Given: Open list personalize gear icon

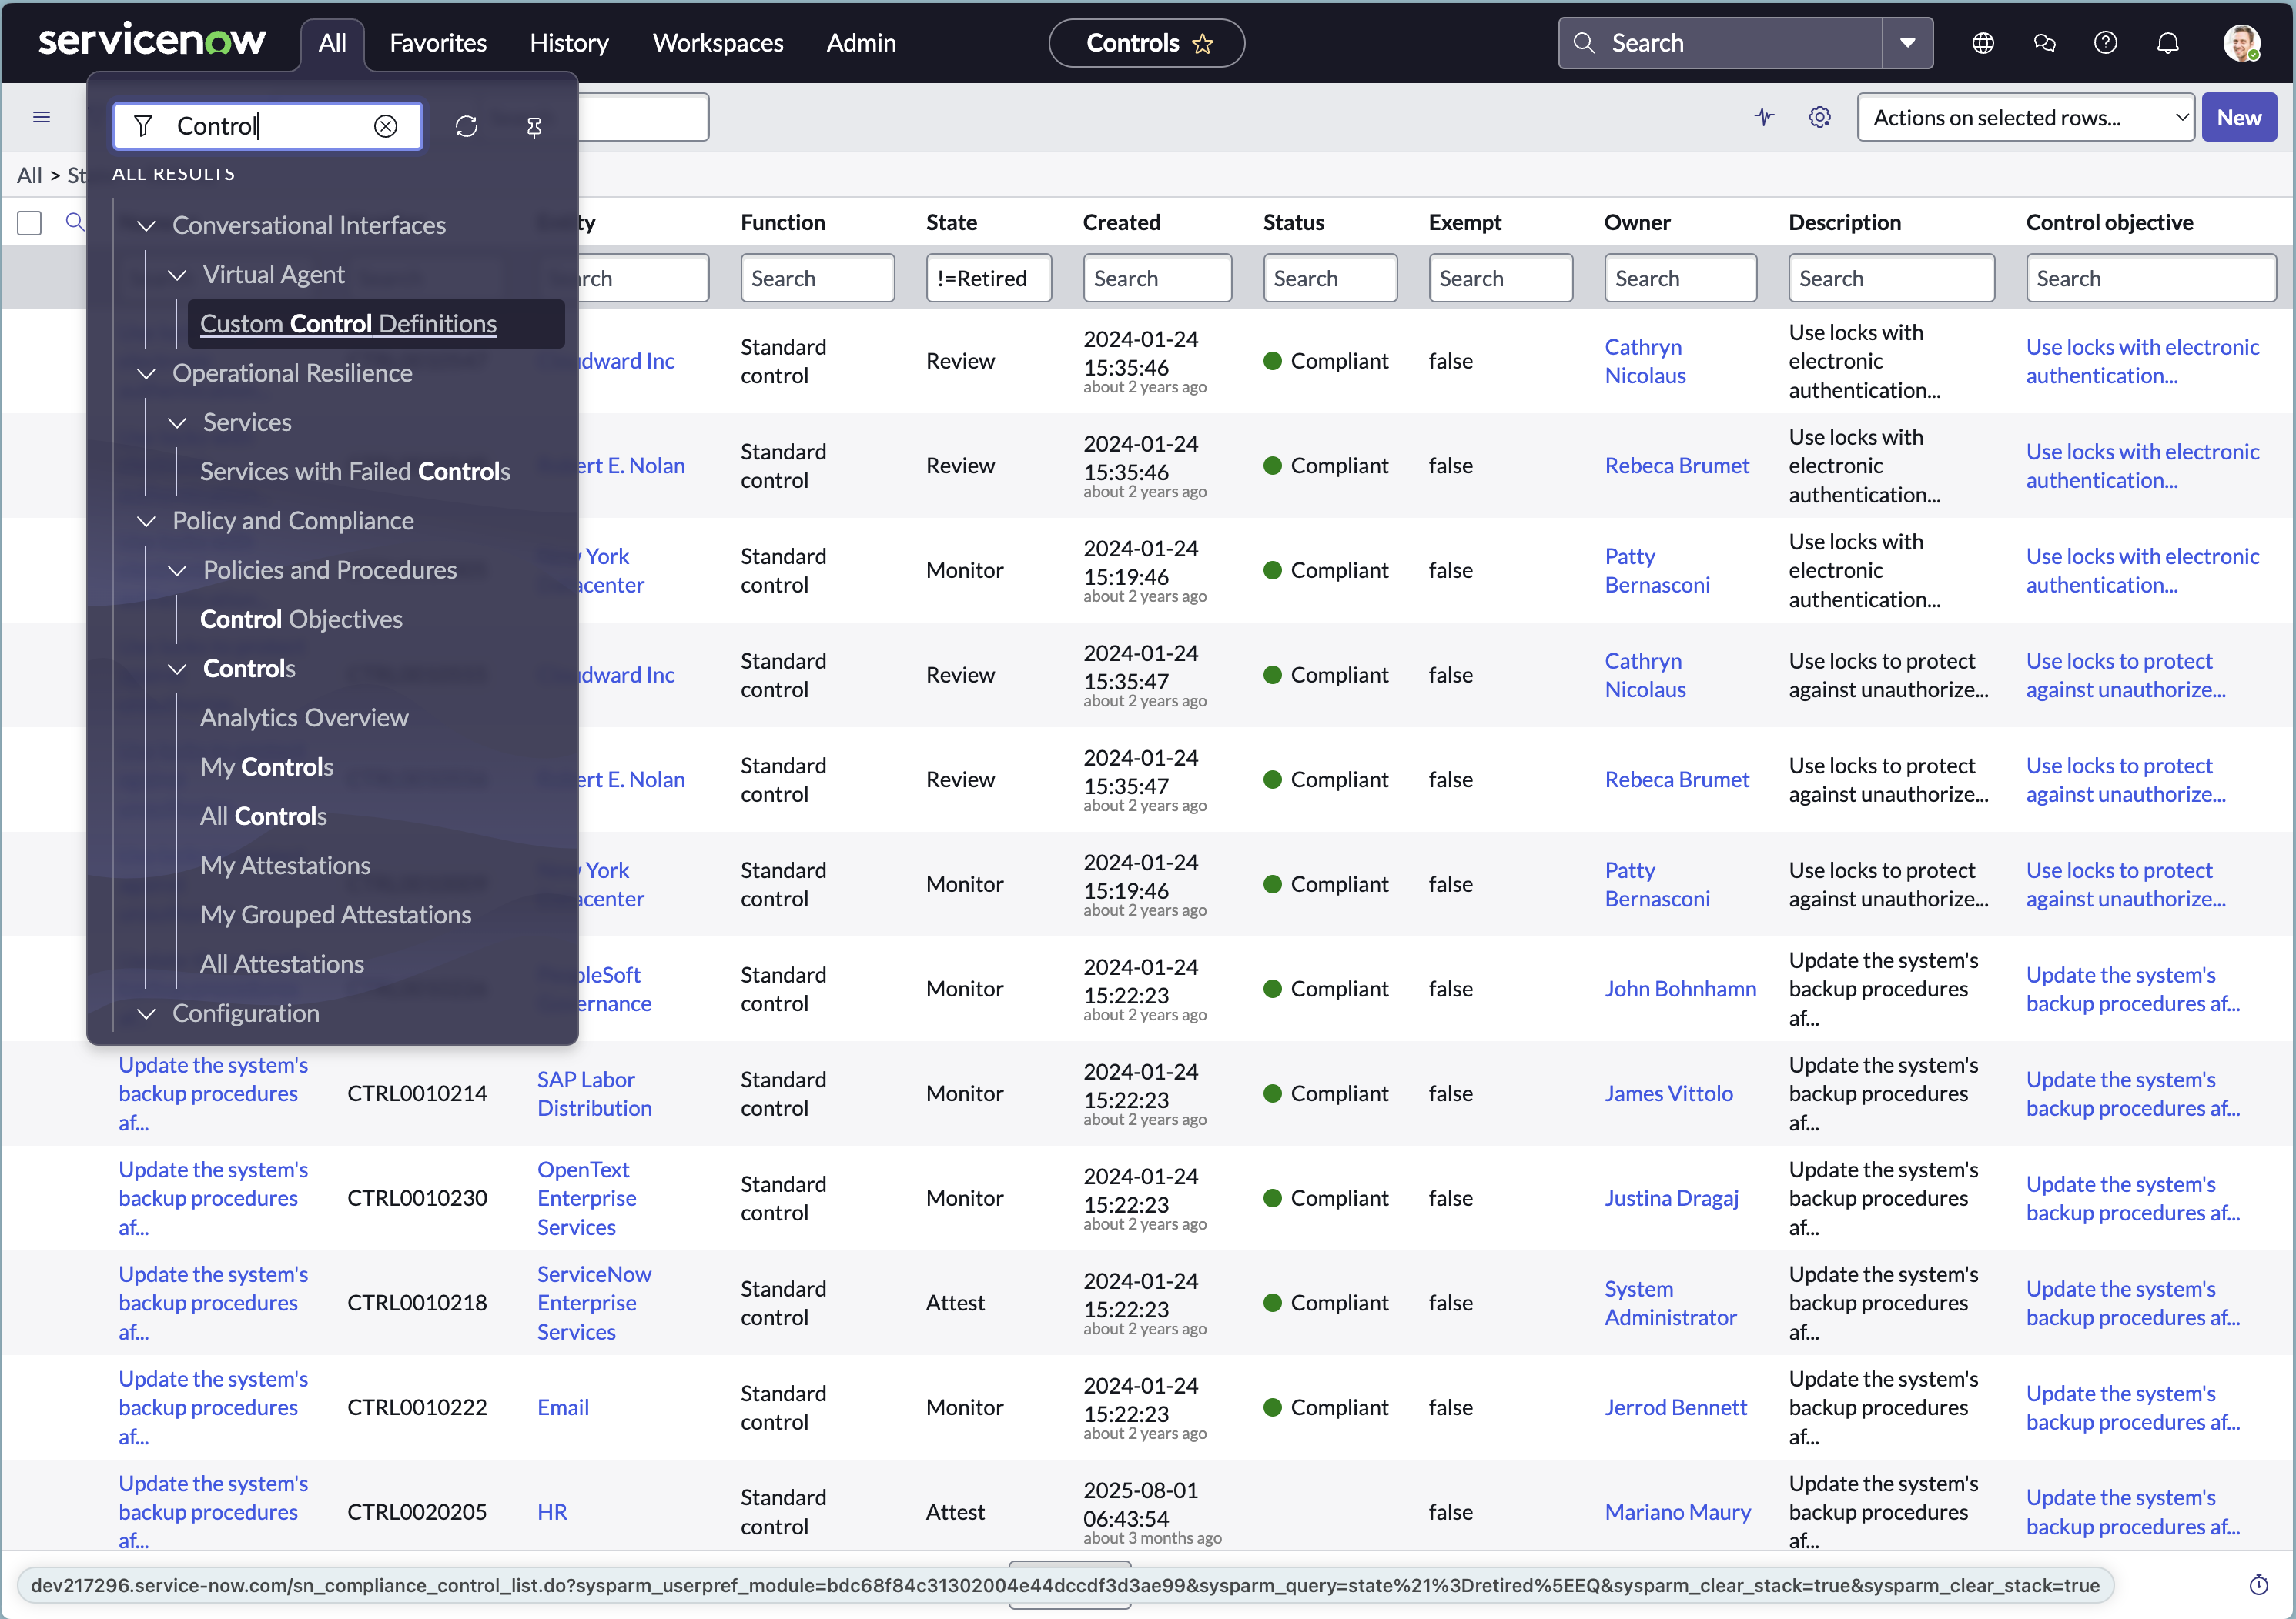Looking at the screenshot, I should click(x=1819, y=118).
